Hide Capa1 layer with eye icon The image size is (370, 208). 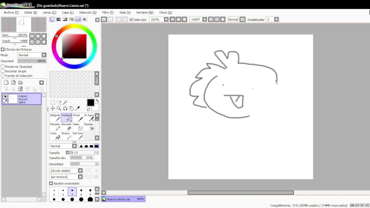click(x=5, y=96)
